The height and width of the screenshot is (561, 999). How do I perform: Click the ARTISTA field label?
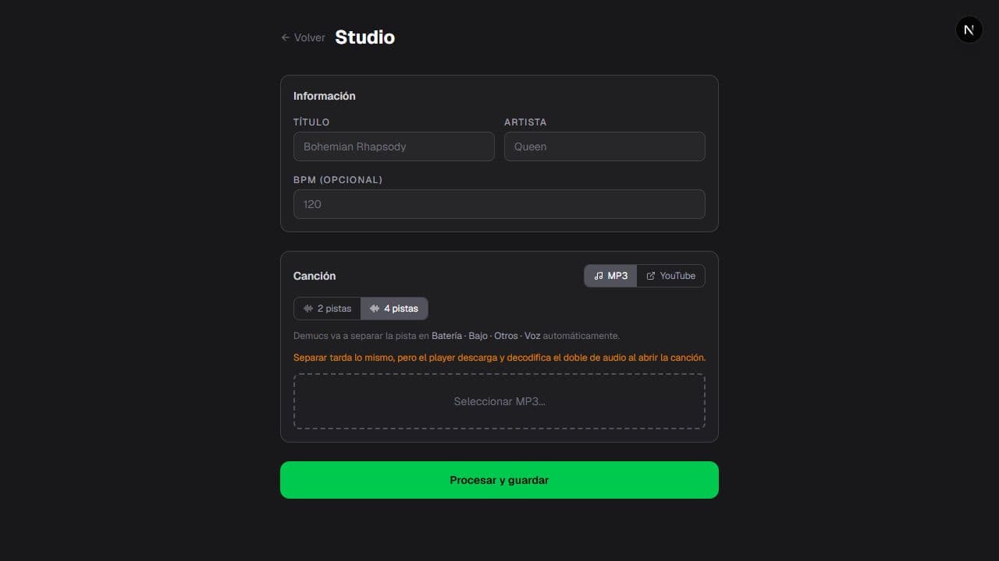(525, 122)
